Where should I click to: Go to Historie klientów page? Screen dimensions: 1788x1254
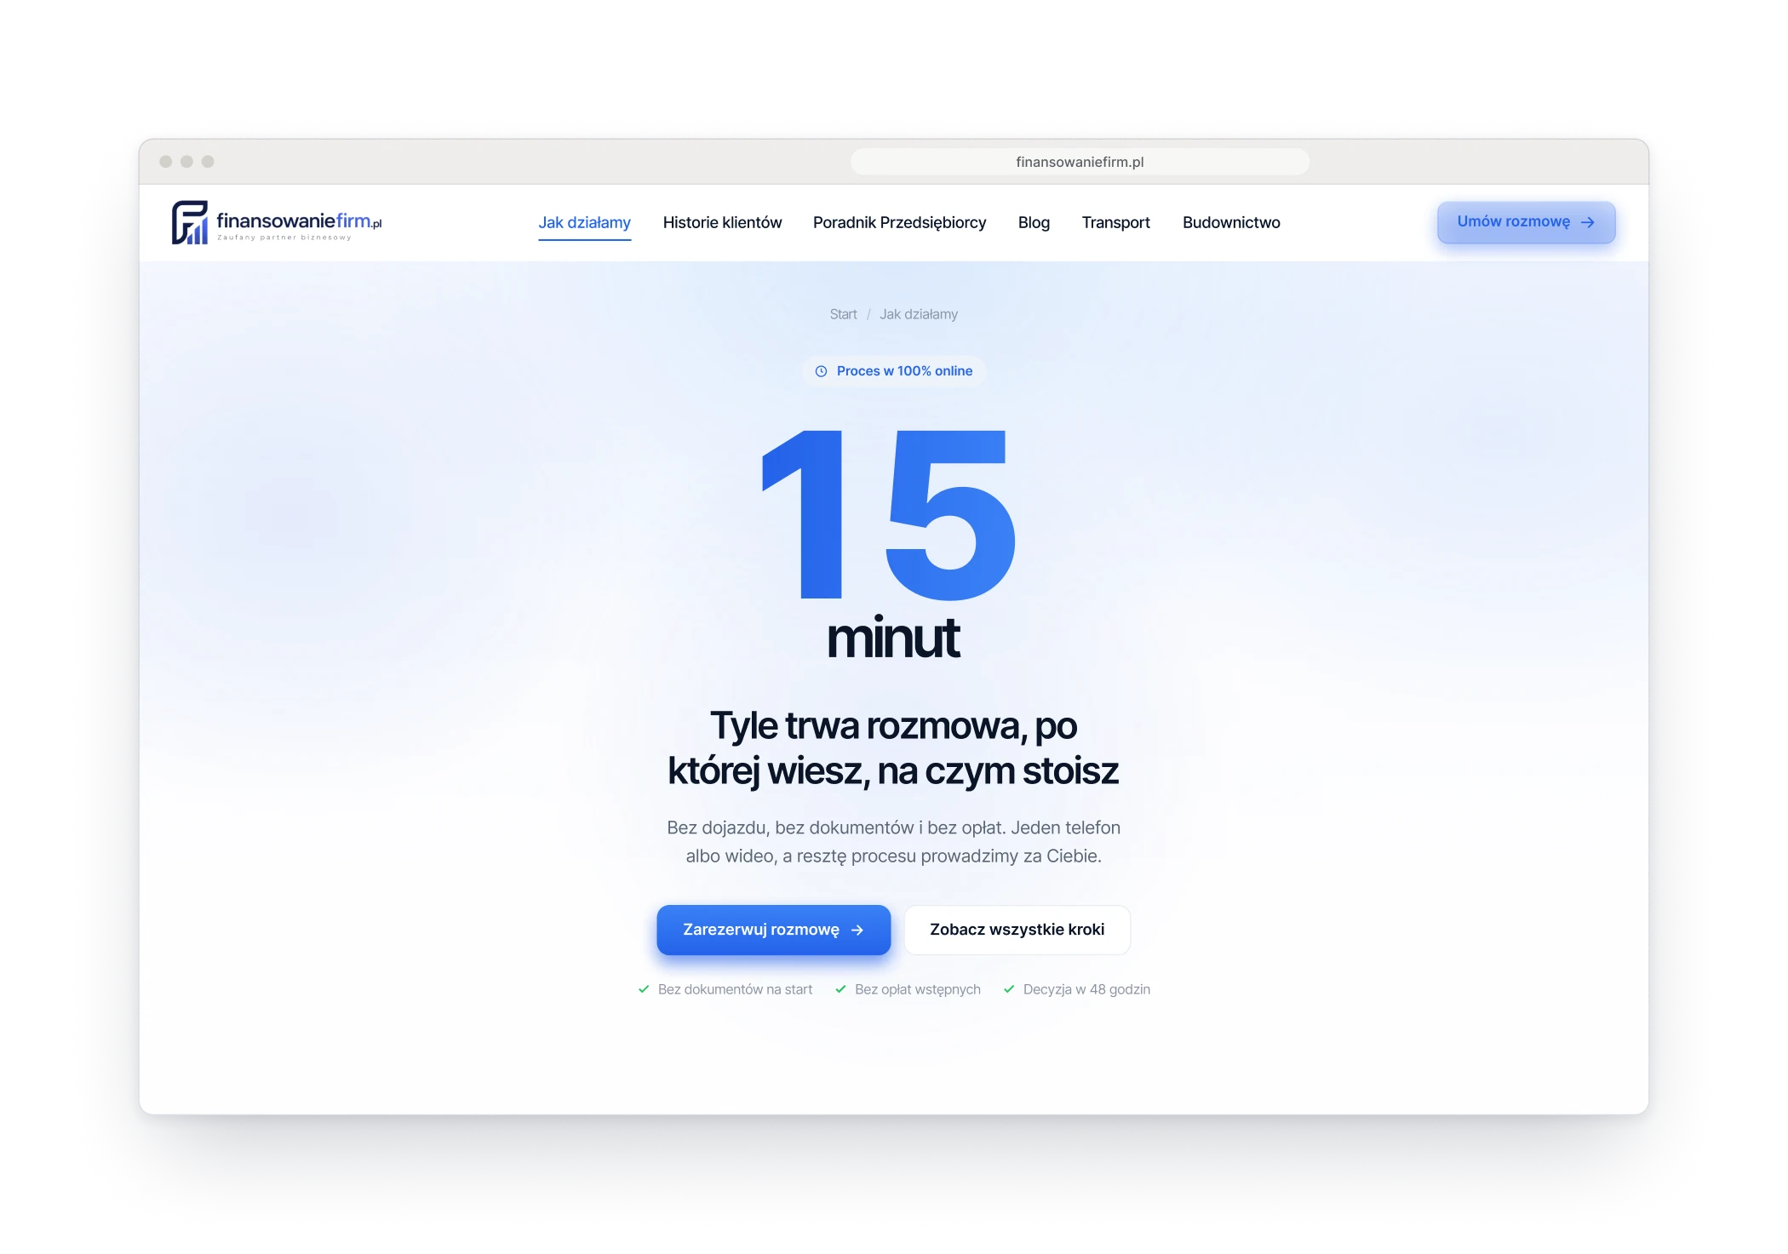[x=722, y=223]
